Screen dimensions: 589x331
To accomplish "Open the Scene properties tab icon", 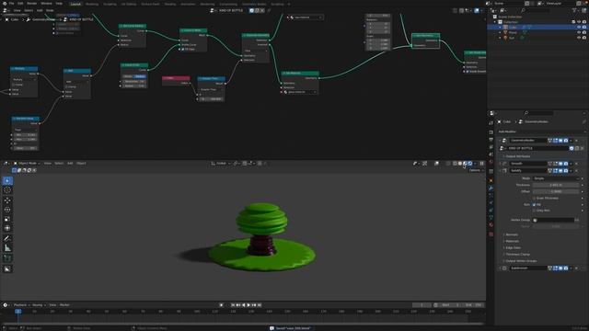I will coord(491,154).
